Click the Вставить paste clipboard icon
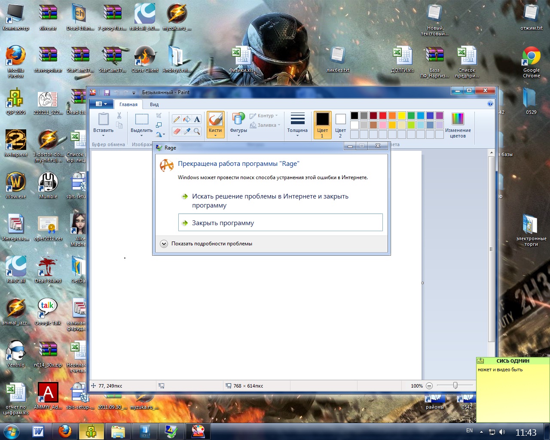 click(x=103, y=119)
